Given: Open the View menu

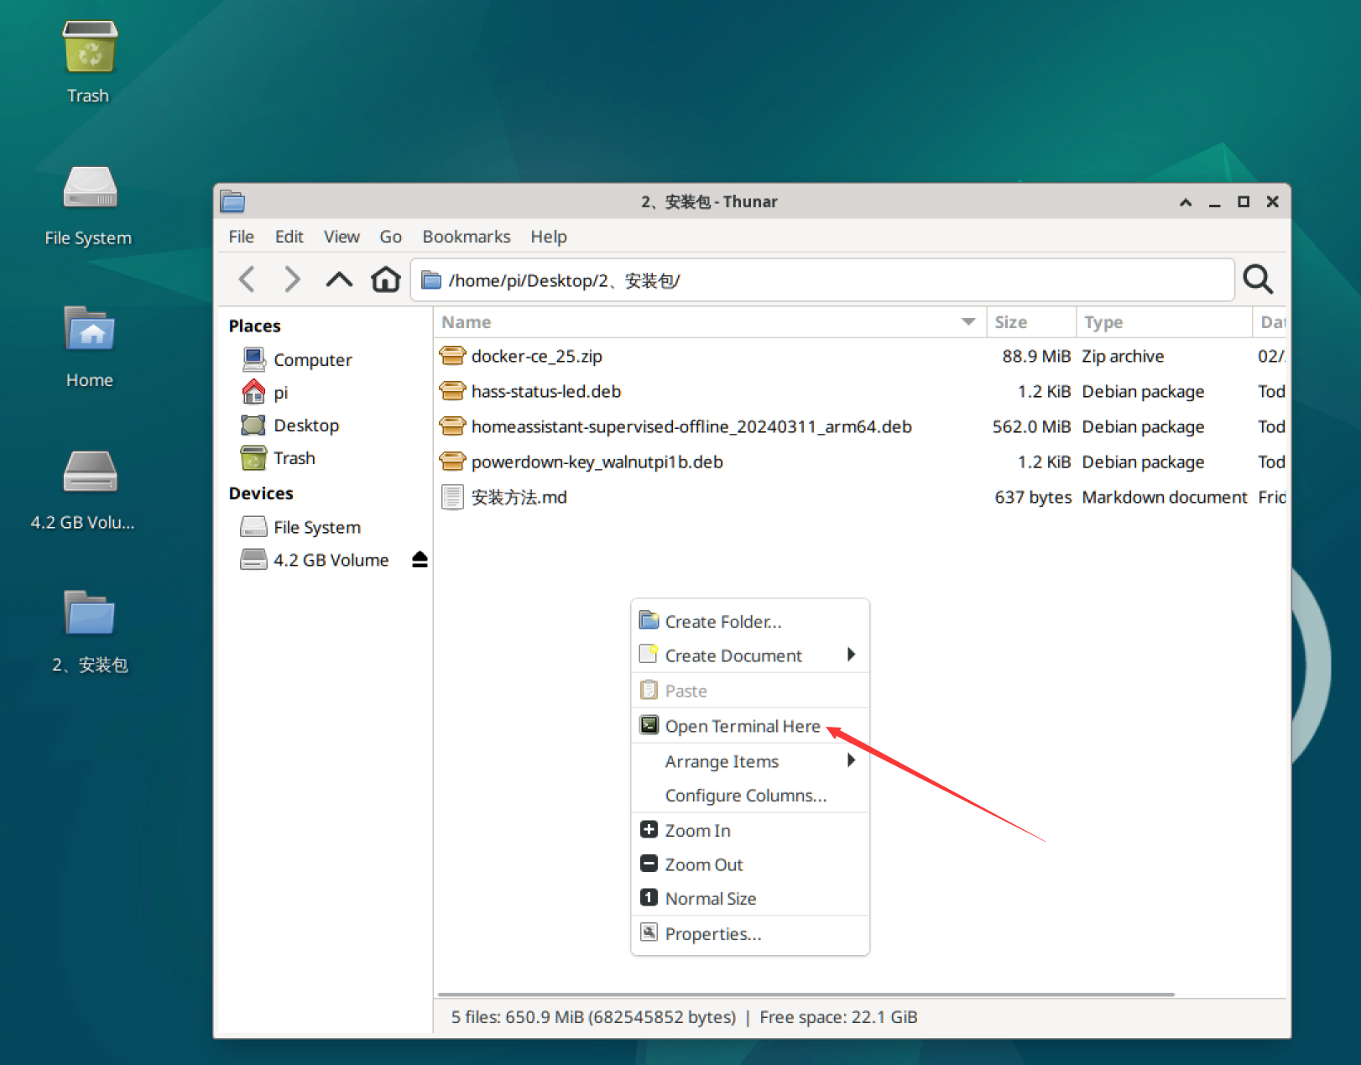Looking at the screenshot, I should coord(342,237).
